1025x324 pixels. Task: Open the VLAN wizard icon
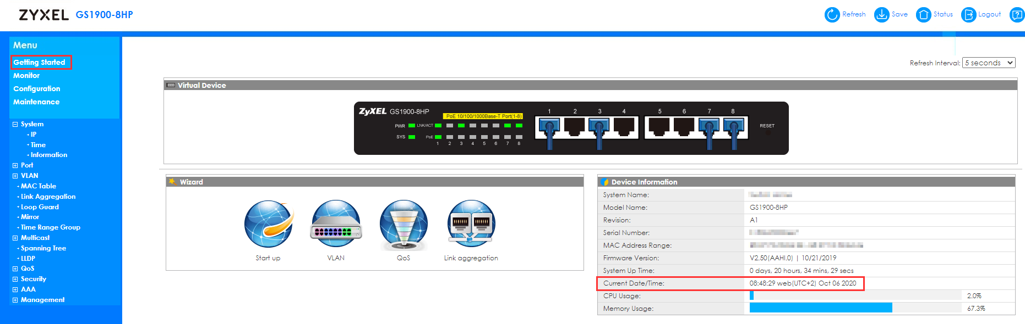pyautogui.click(x=336, y=224)
